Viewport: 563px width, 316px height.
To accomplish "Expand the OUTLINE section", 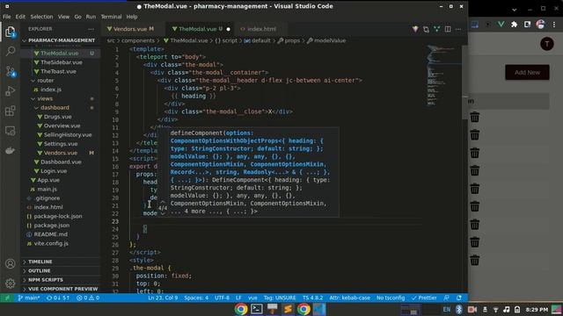I will click(39, 270).
